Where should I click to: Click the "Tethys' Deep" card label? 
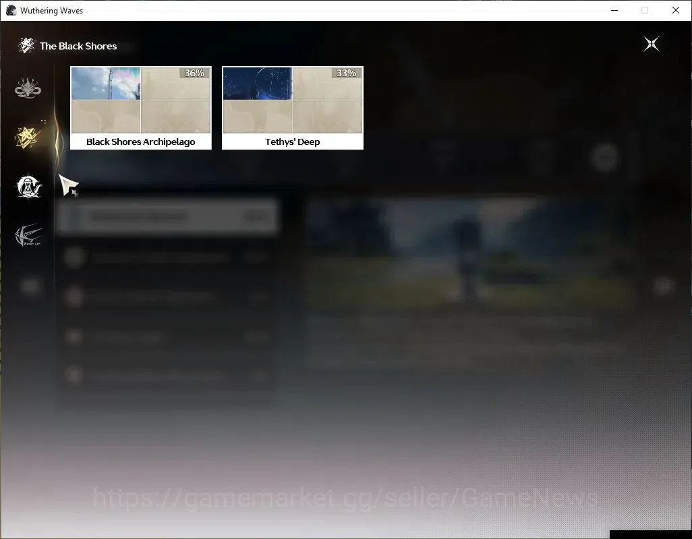(293, 142)
